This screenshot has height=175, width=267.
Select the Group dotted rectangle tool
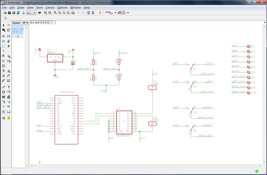coord(4,46)
